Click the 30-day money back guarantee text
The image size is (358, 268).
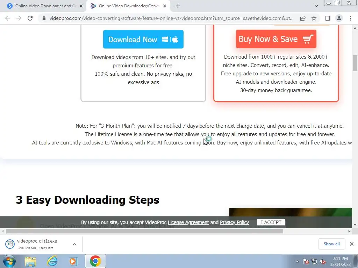276,90
